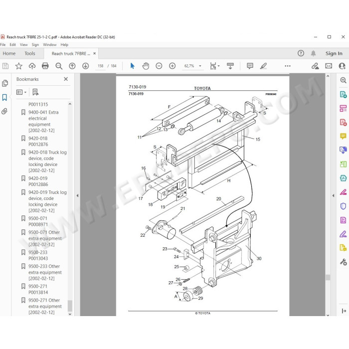Open the find text magnifier

coord(59,66)
